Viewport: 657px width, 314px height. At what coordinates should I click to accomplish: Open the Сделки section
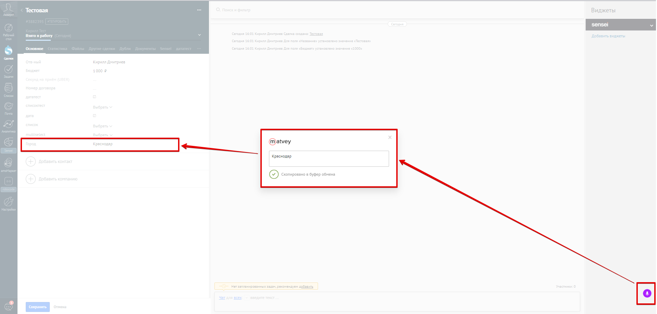click(9, 52)
